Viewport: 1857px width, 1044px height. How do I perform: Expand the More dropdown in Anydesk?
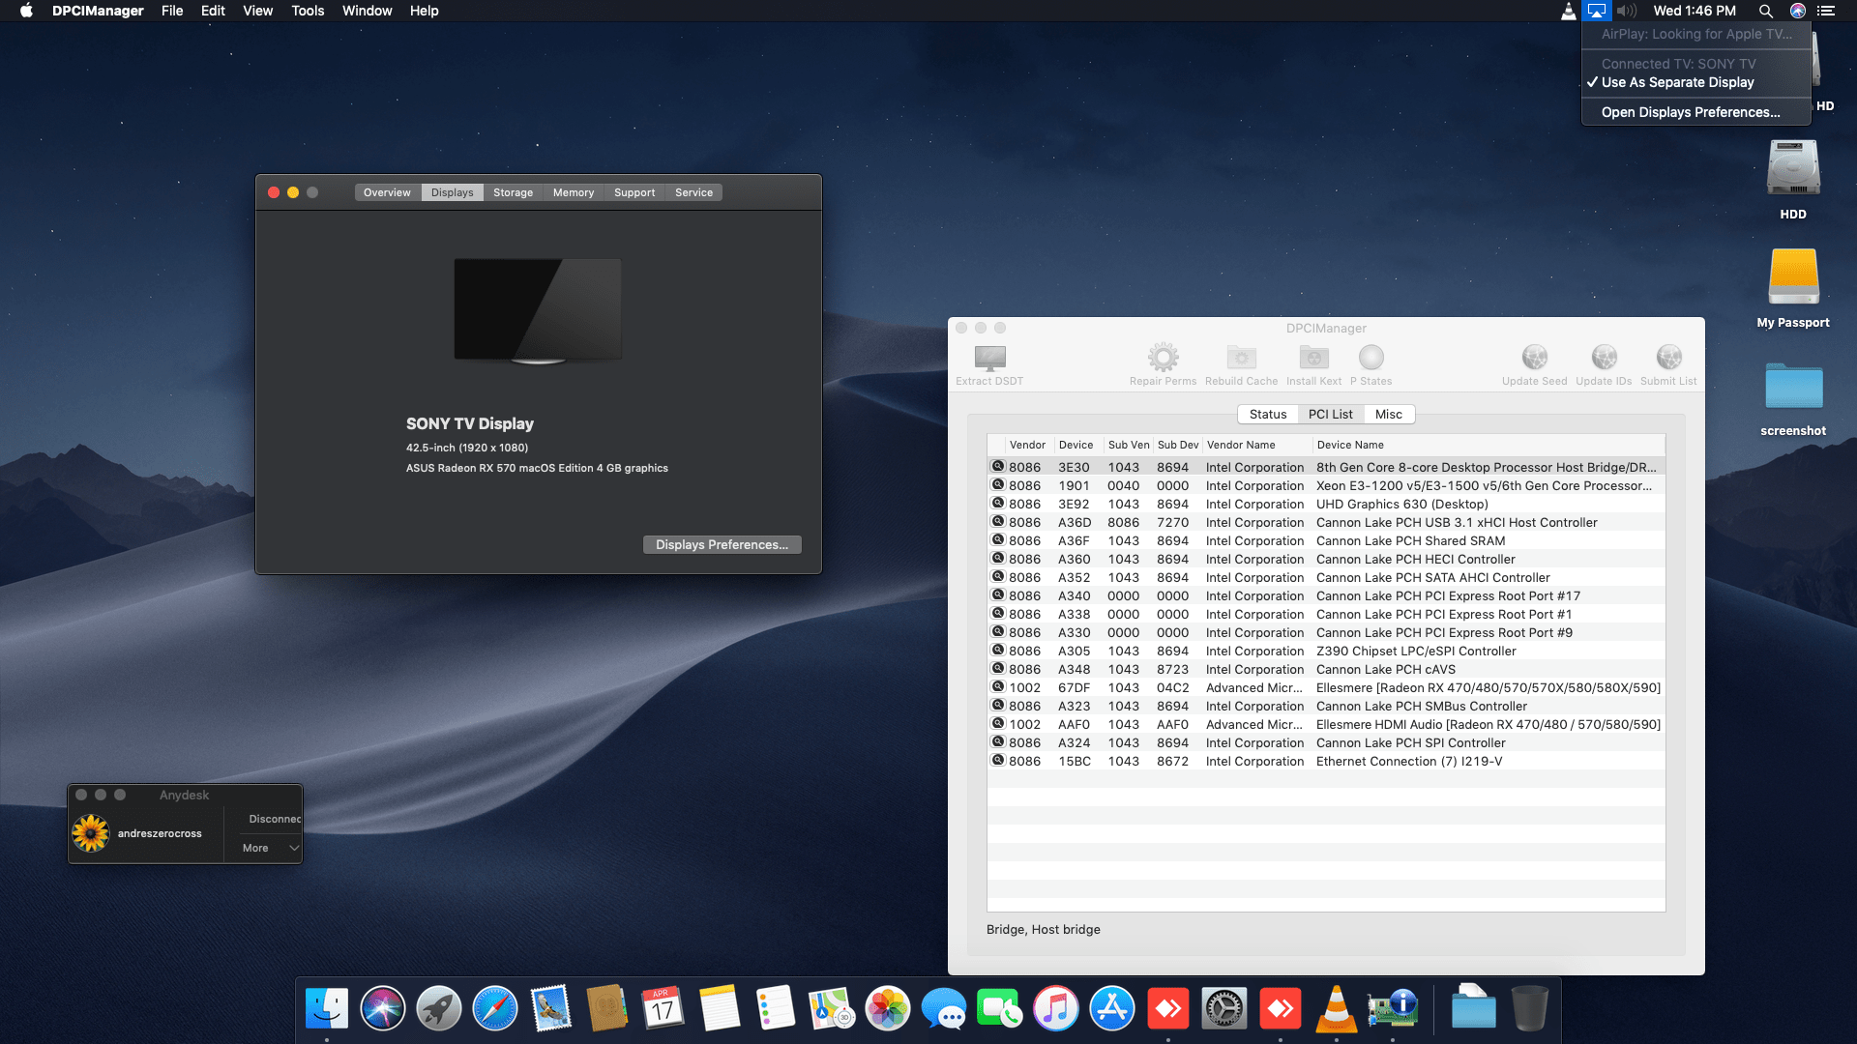[271, 848]
